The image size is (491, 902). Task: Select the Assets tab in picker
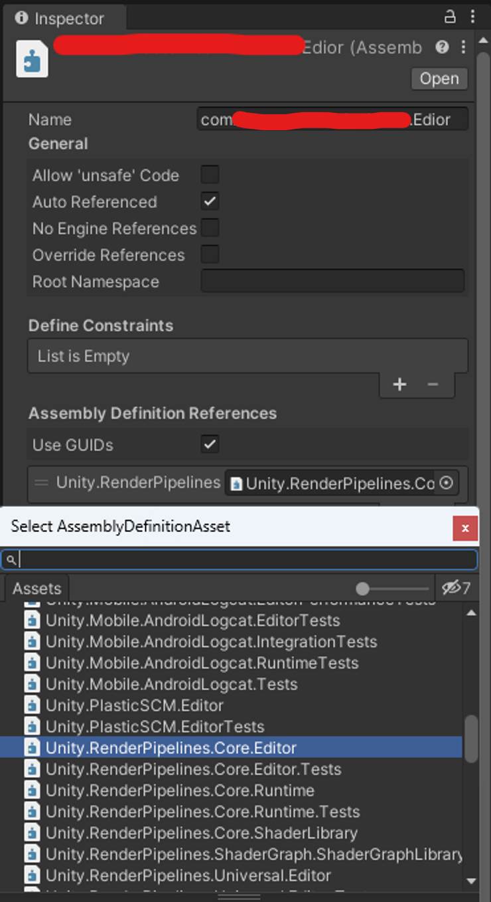[x=36, y=588]
